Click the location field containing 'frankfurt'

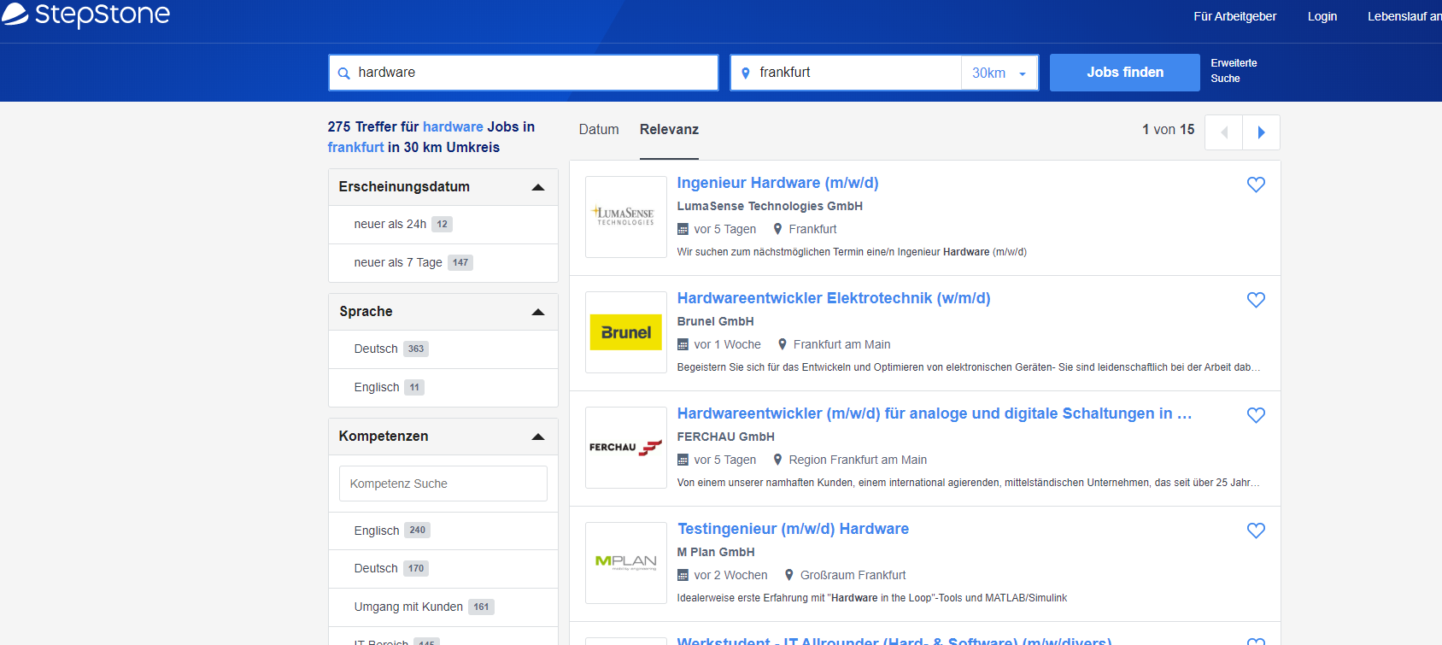846,73
